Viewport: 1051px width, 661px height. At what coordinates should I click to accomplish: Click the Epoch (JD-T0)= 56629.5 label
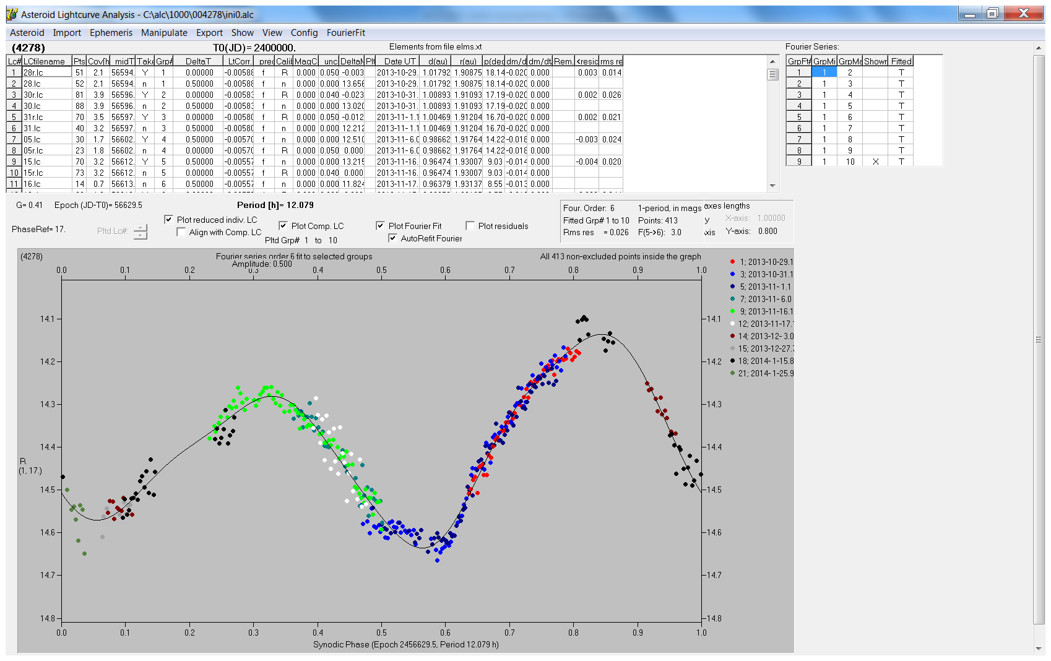coord(98,205)
